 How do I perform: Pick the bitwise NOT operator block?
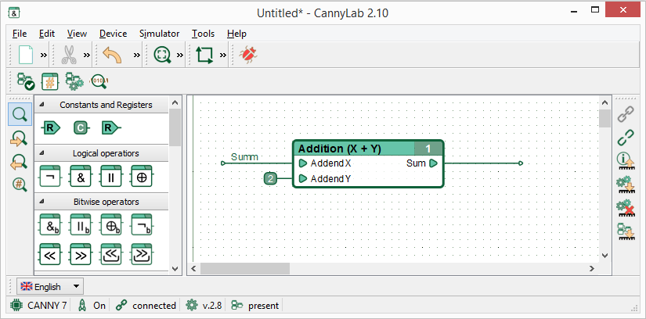141,224
